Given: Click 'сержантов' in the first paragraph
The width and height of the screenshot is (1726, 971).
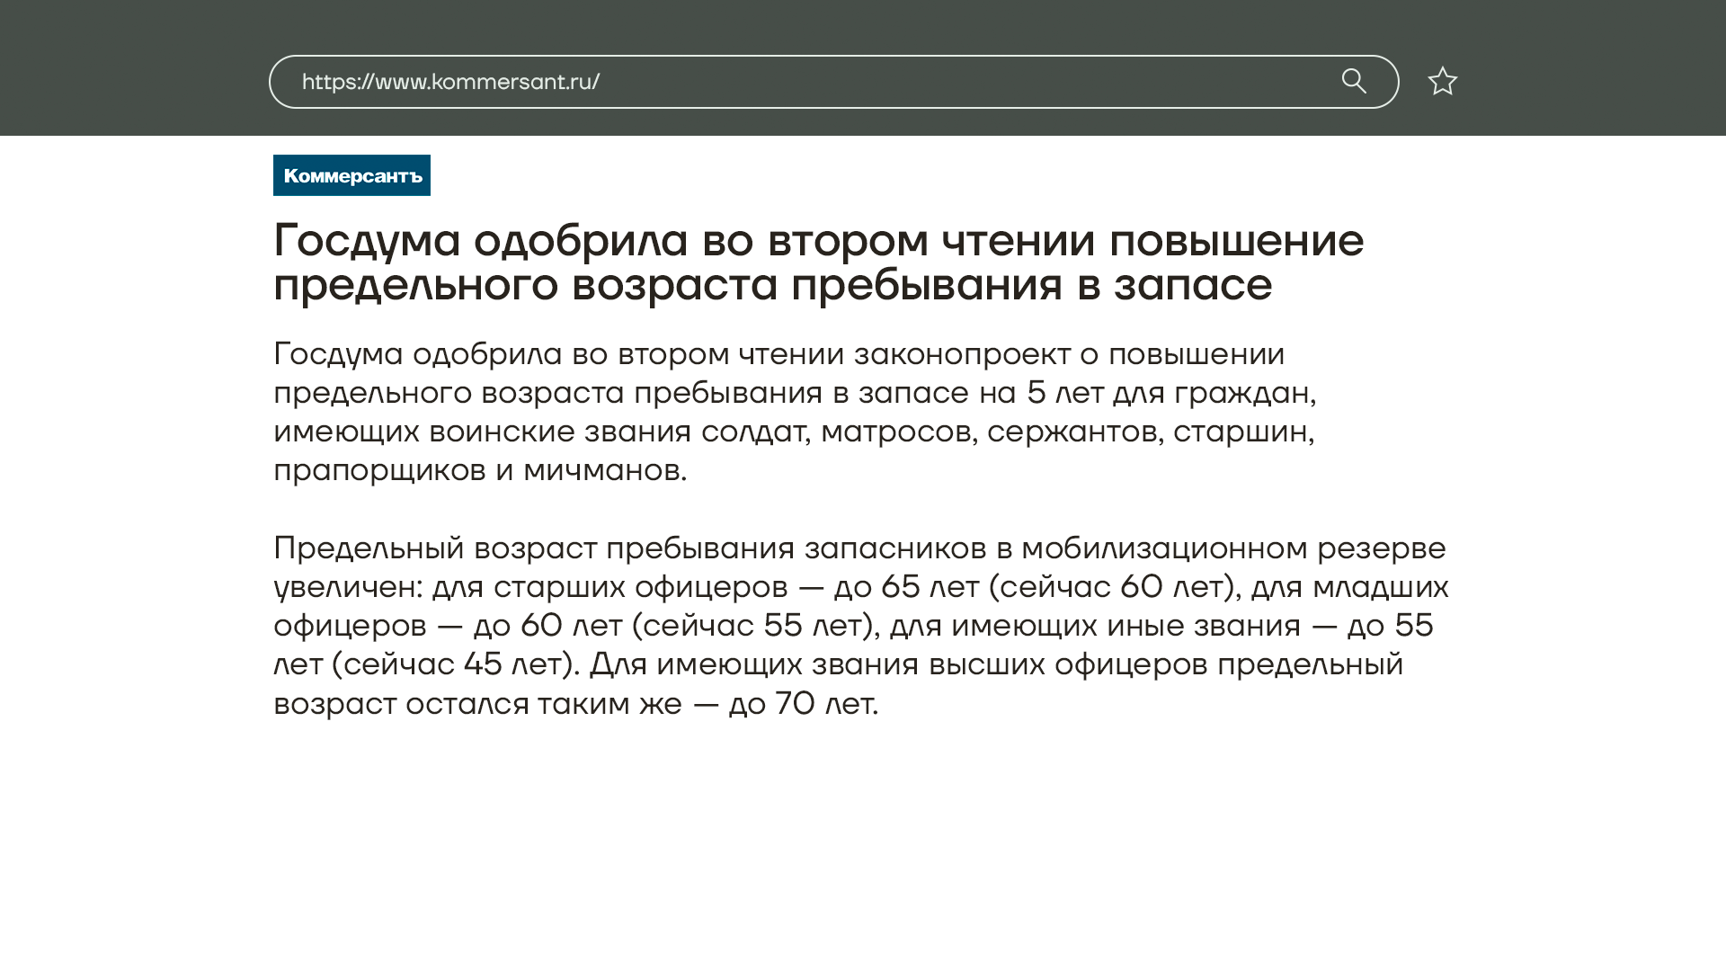Looking at the screenshot, I should coord(1074,432).
